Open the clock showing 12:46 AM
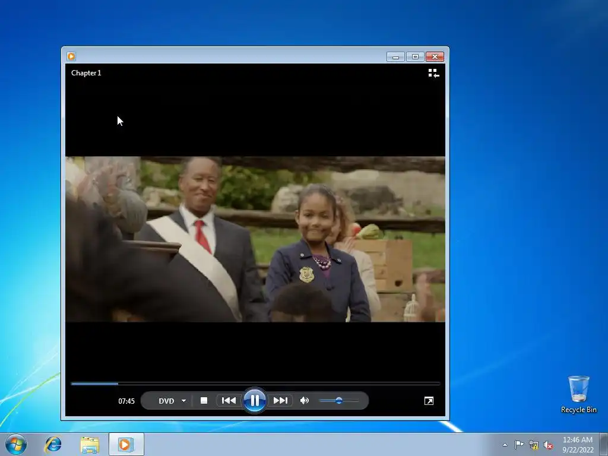Screen dimensions: 608x456 point(577,445)
